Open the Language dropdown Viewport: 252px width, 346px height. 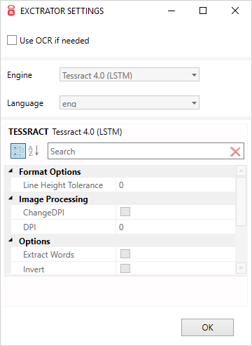[x=129, y=102]
